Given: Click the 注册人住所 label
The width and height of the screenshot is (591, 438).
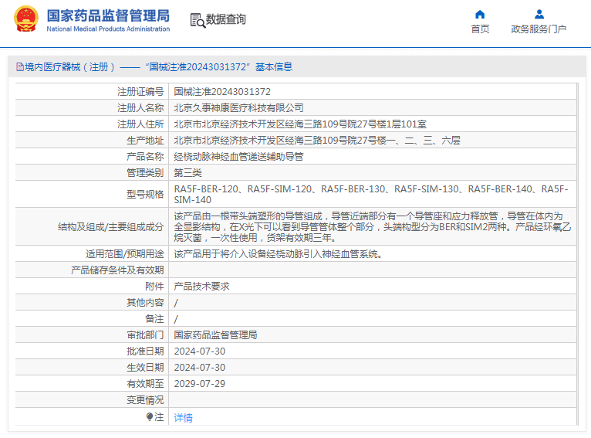Looking at the screenshot, I should click(140, 124).
